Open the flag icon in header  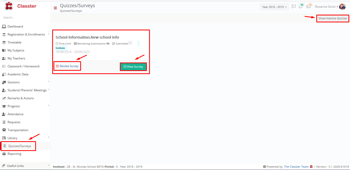pyautogui.click(x=293, y=7)
